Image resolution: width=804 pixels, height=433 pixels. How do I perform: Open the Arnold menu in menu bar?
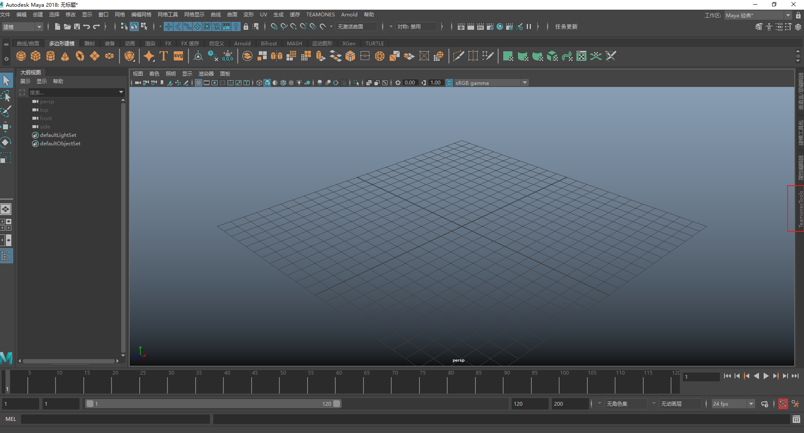point(349,15)
